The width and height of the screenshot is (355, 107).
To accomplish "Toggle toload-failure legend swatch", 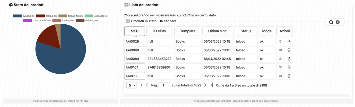I will pos(63,16).
